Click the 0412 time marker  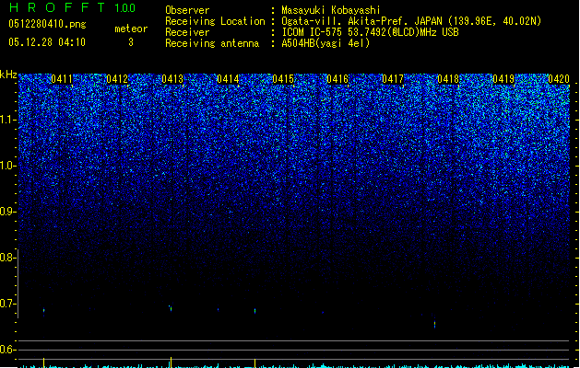tap(117, 79)
